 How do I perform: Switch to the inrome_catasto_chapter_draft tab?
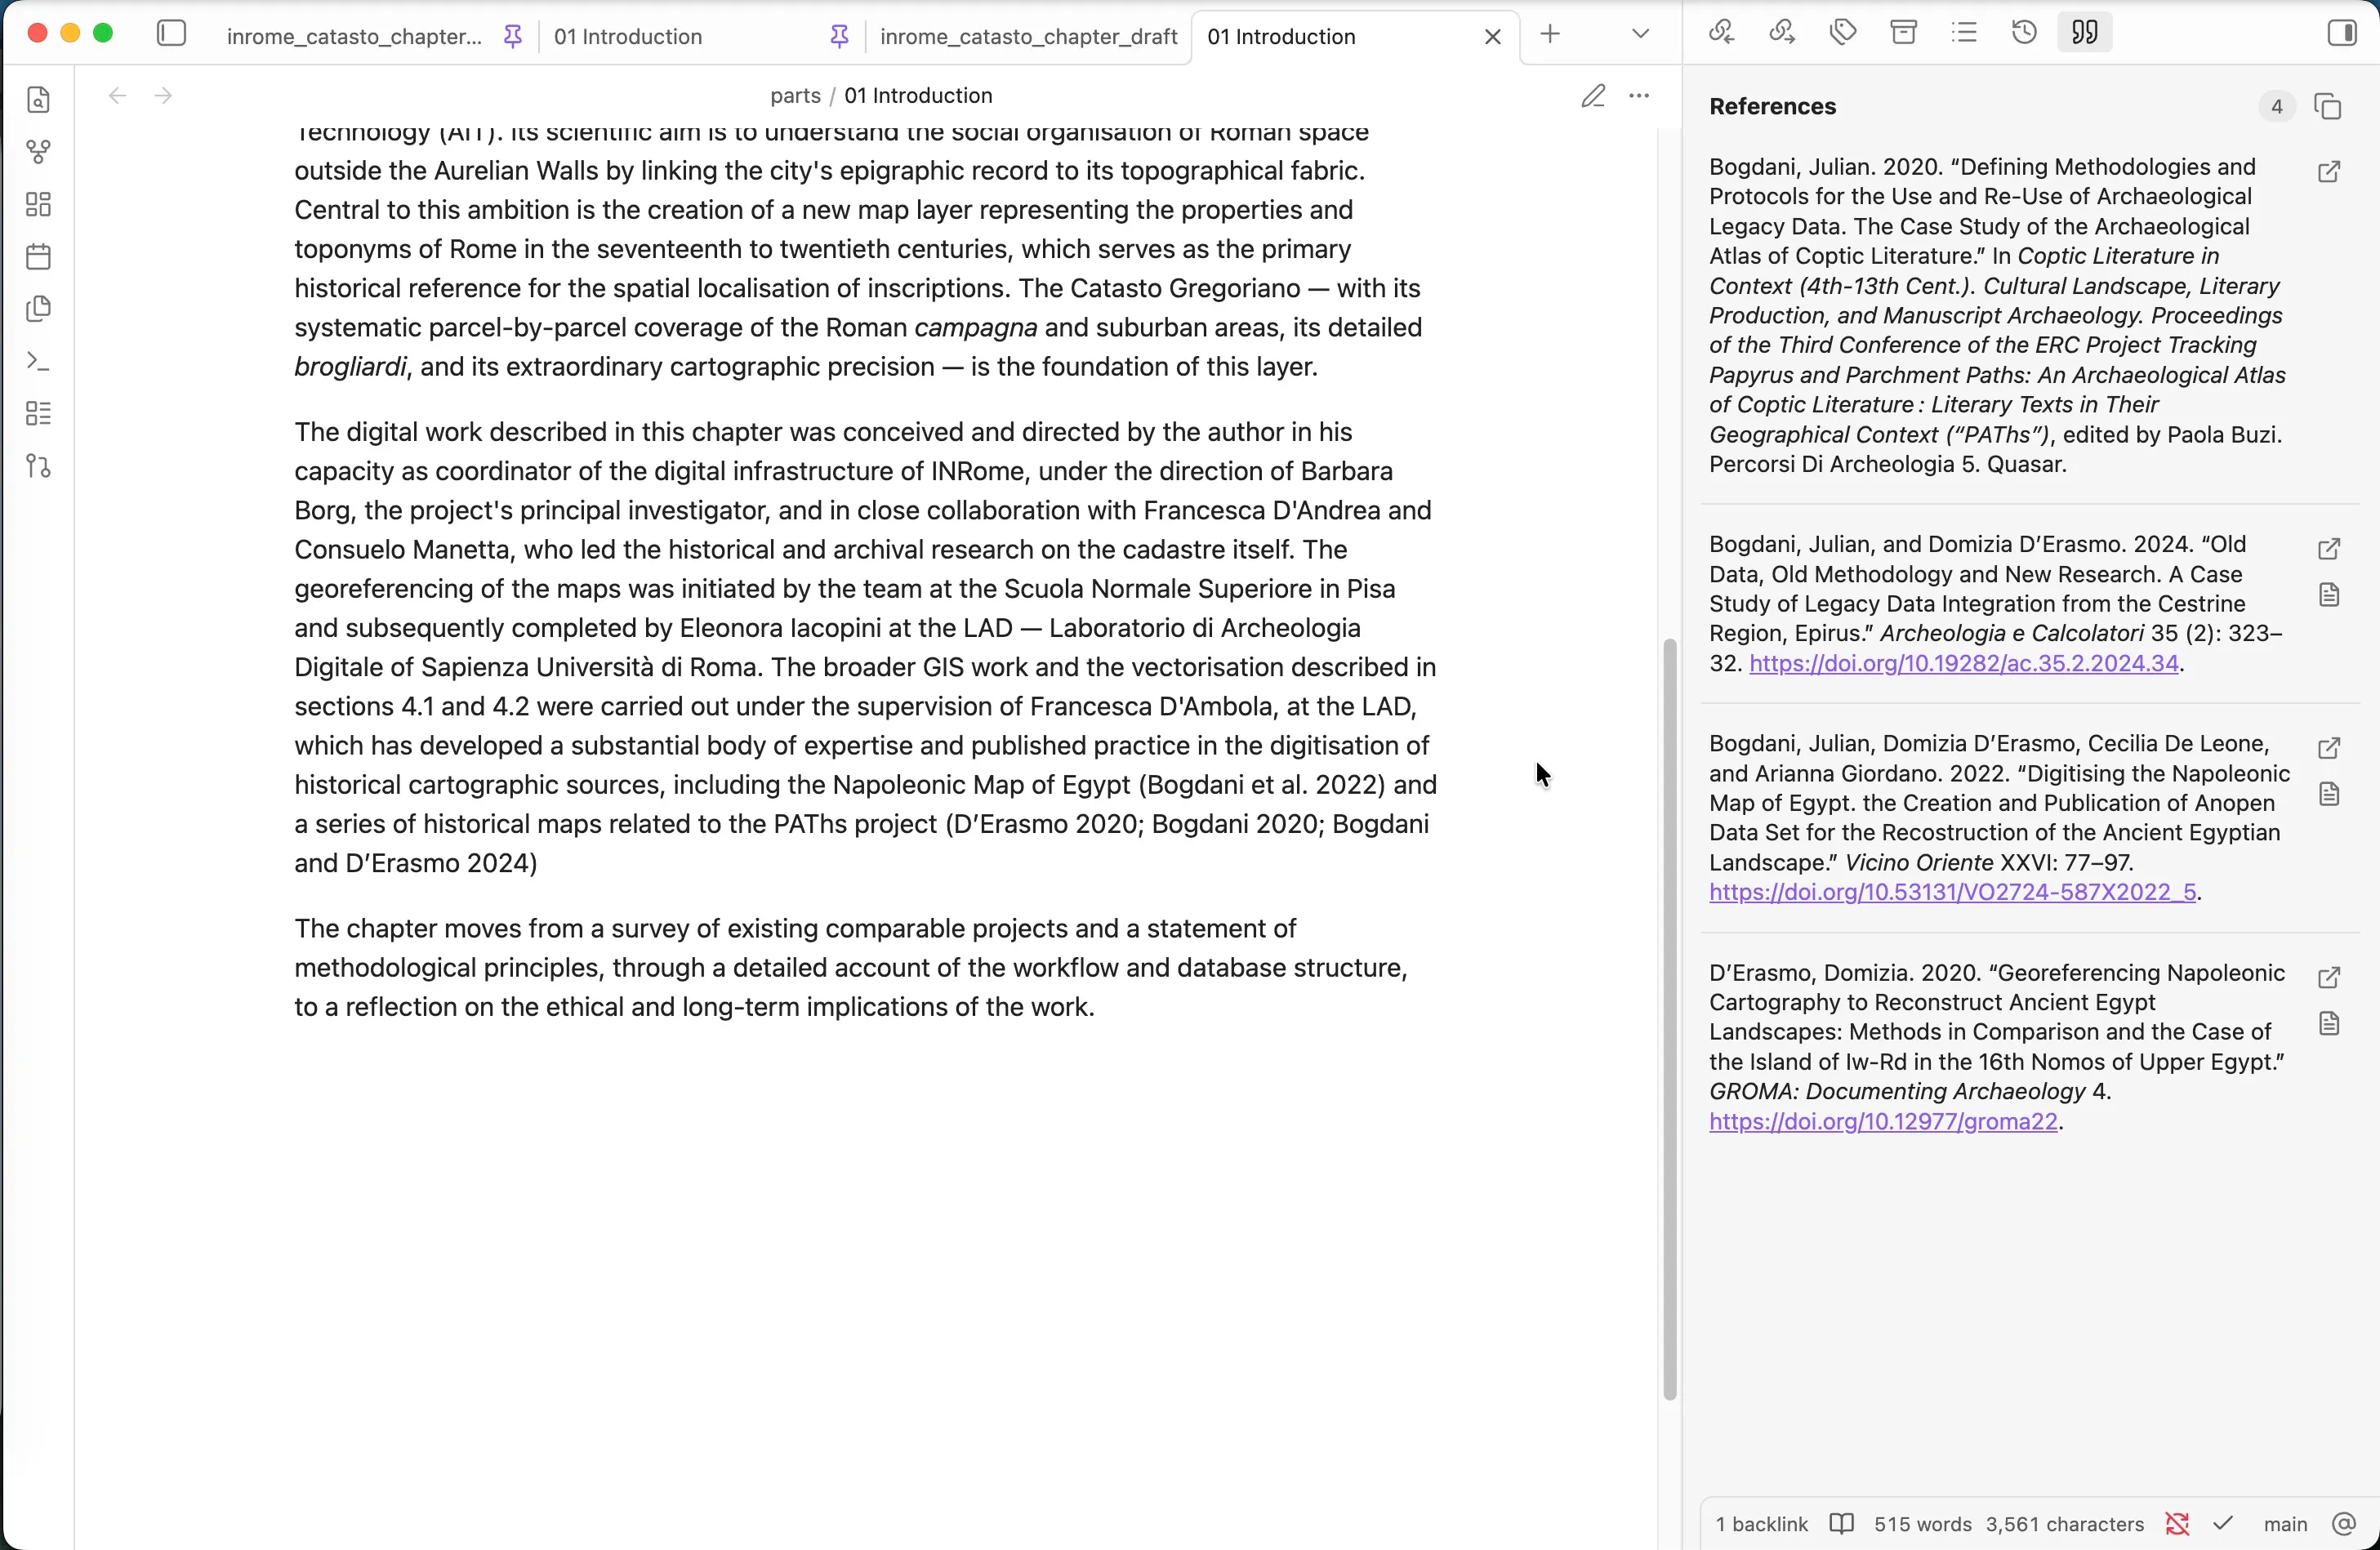[x=1028, y=37]
